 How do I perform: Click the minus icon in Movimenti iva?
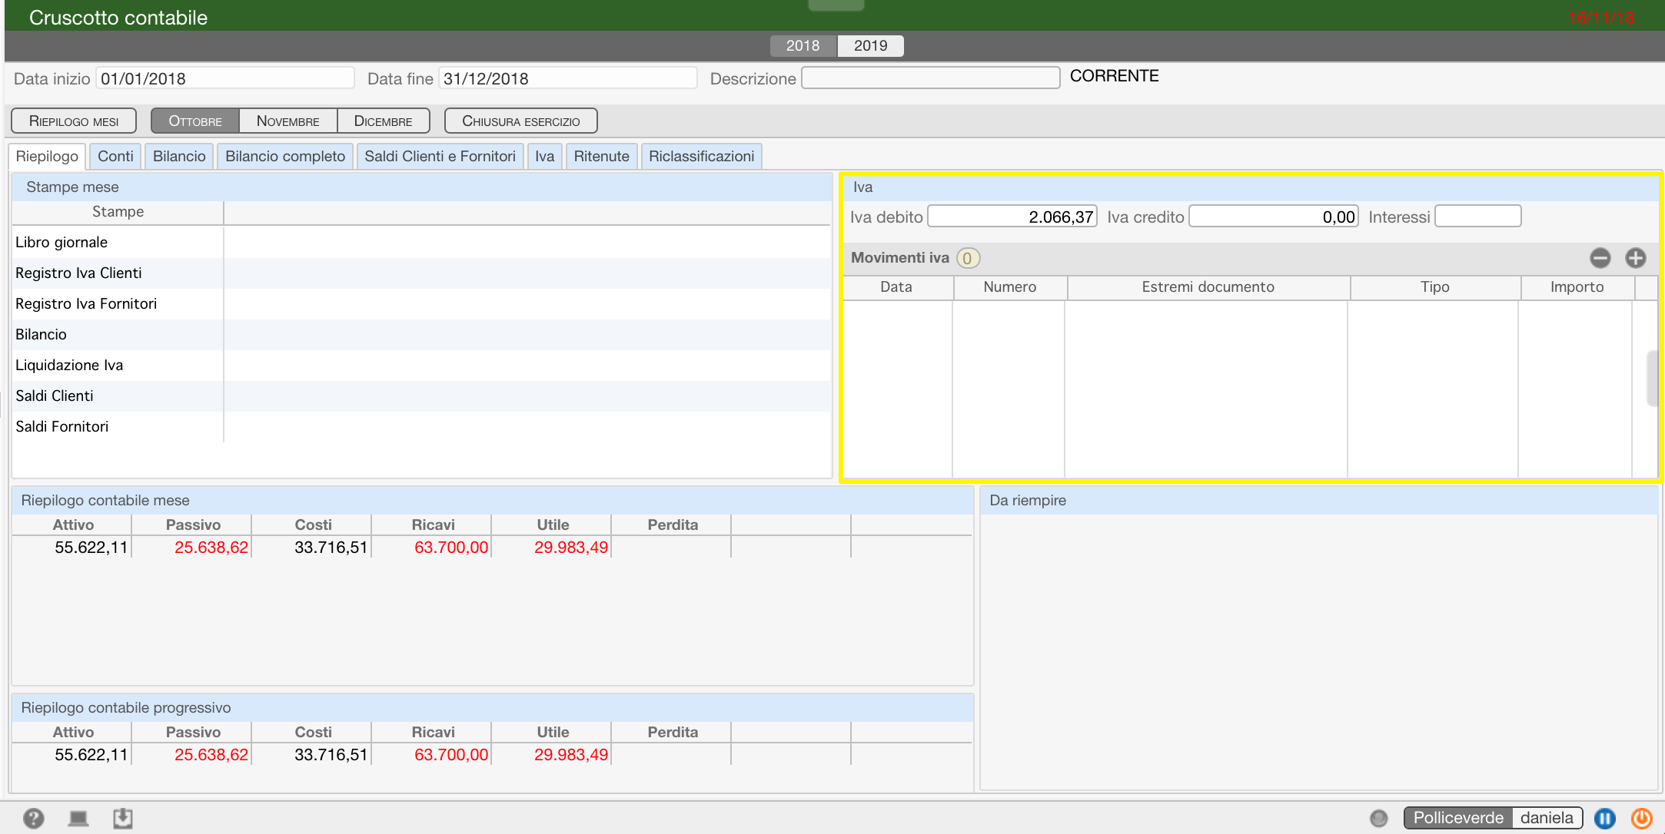[x=1600, y=258]
